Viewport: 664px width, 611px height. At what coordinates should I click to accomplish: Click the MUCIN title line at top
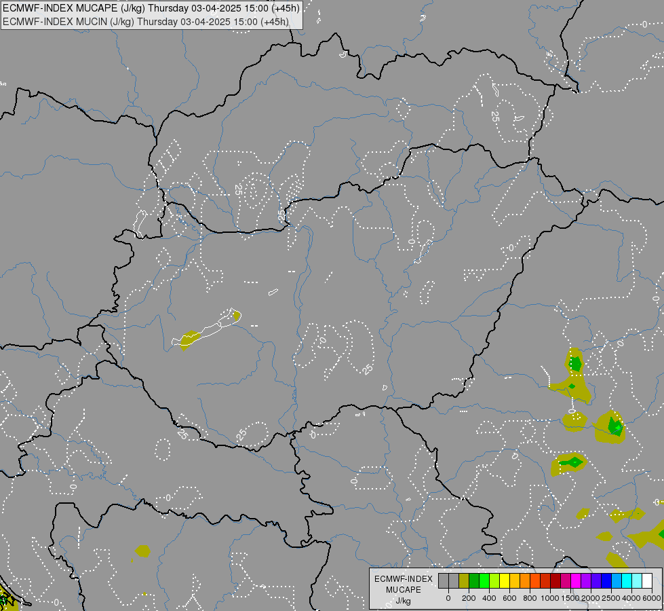[146, 21]
